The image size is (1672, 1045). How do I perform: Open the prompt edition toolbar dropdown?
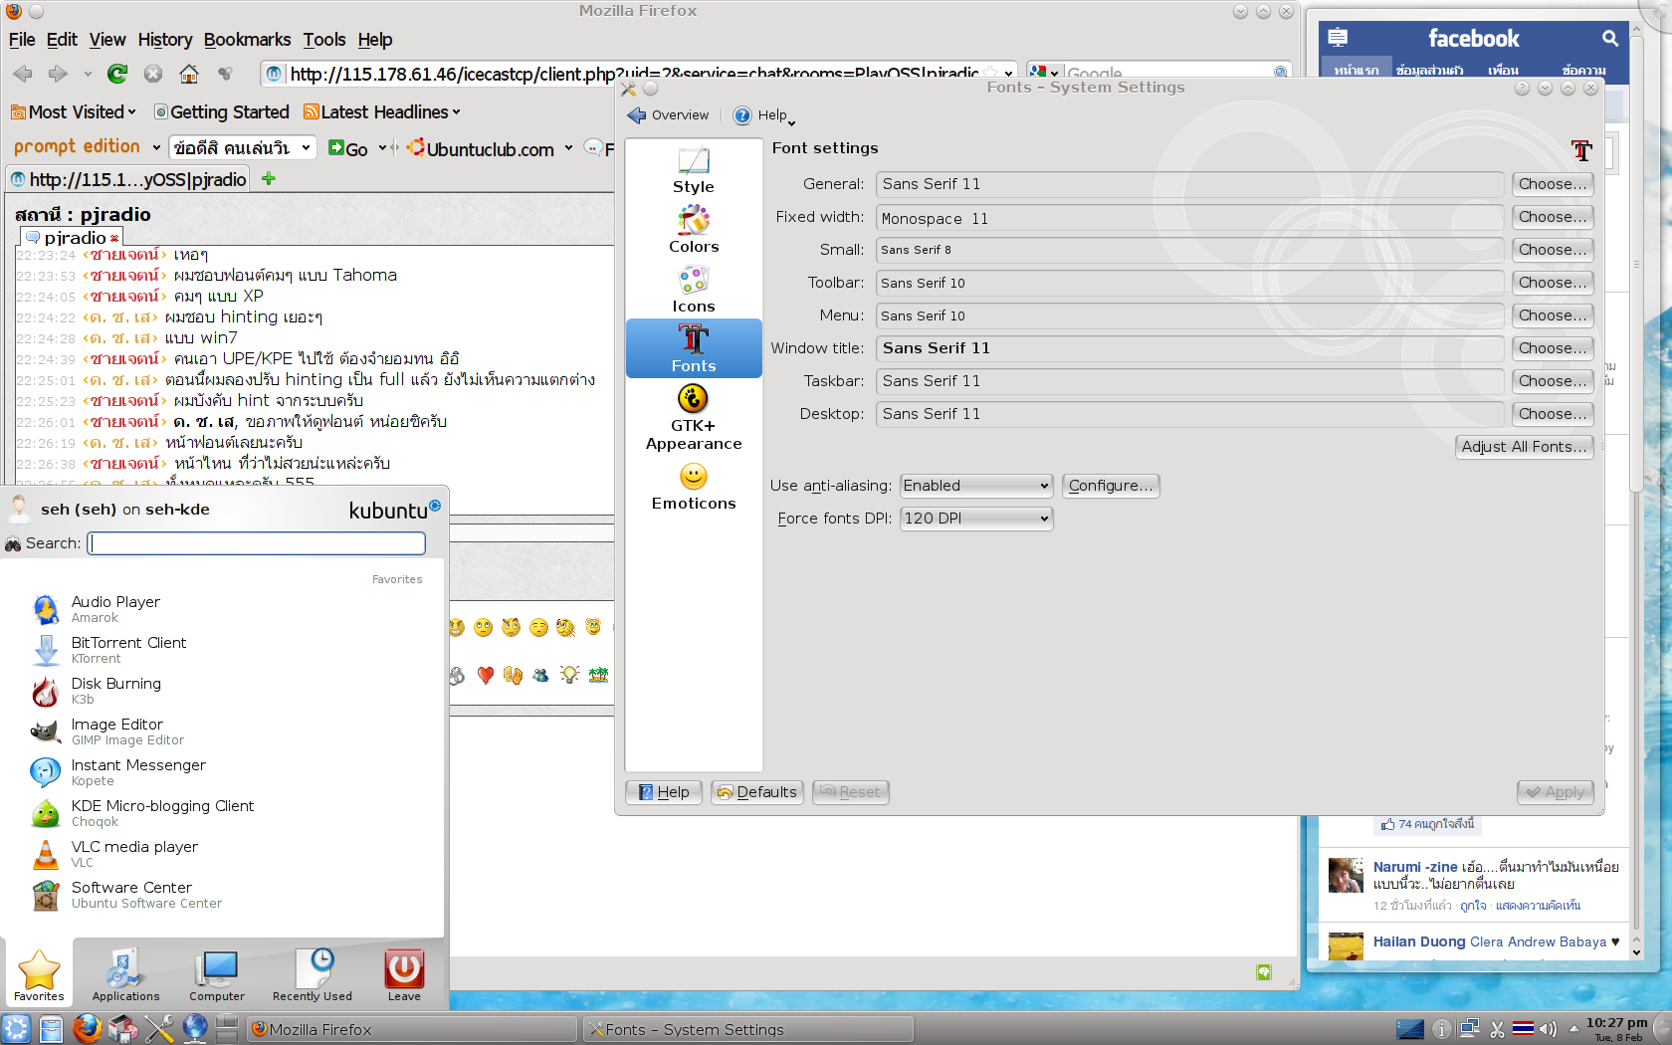pos(156,147)
